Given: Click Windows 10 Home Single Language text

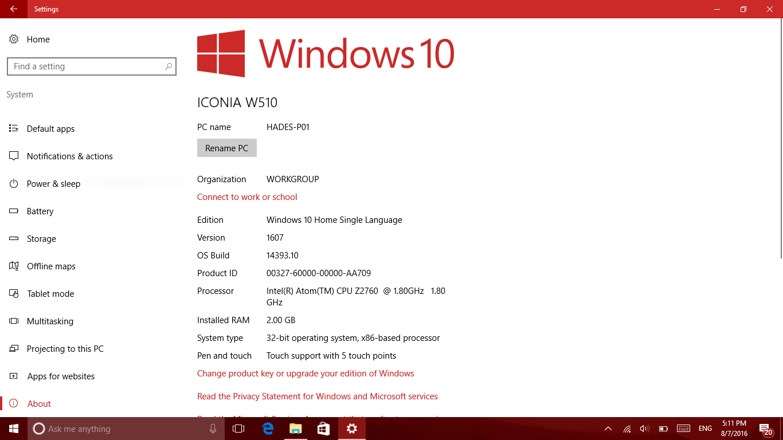Looking at the screenshot, I should (334, 220).
